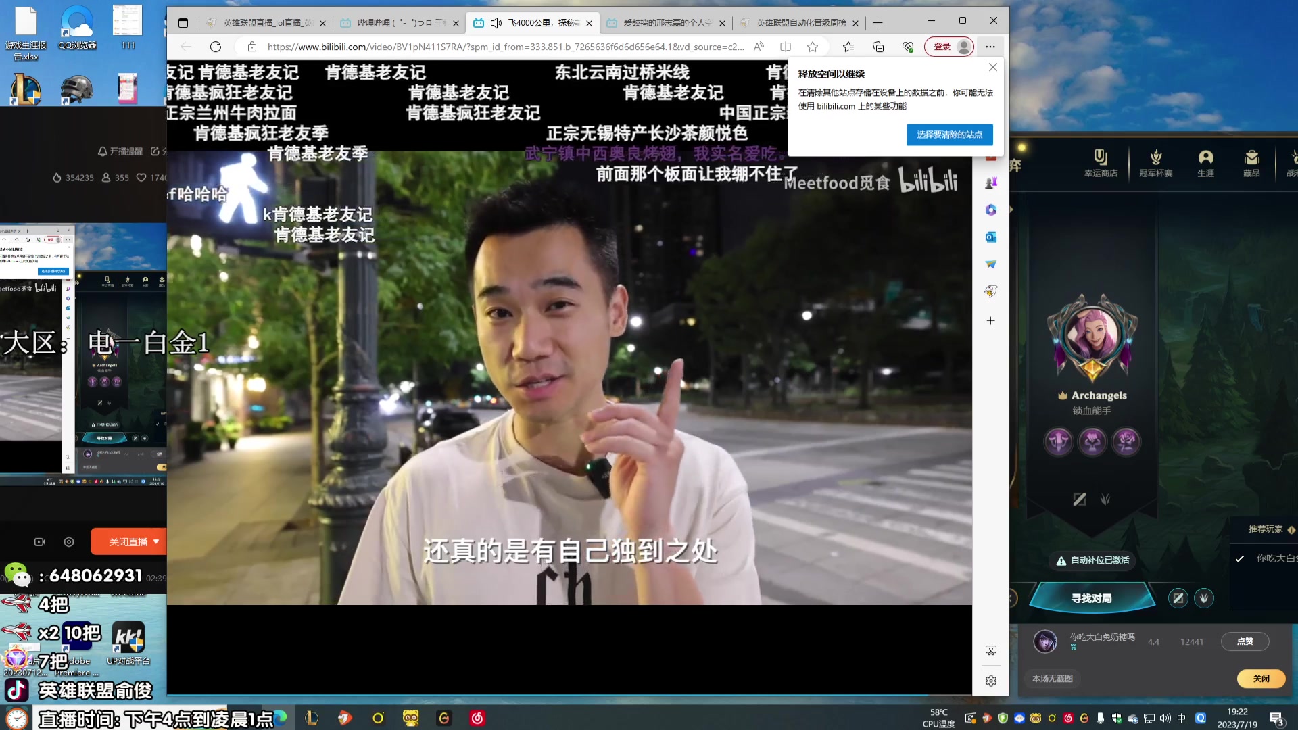Switch to 英雄联盟自动化晋级周榜 tab
1298x730 pixels.
(x=800, y=23)
